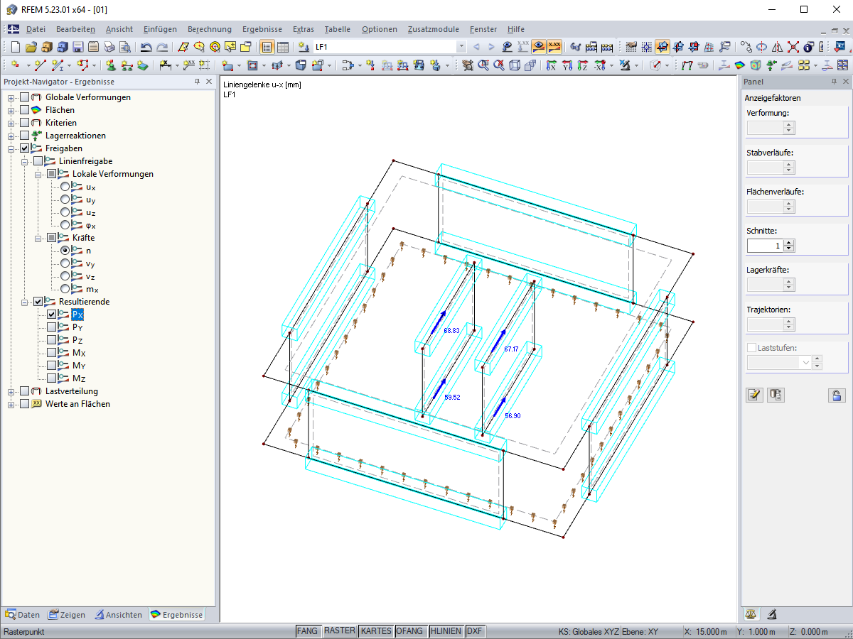This screenshot has height=639, width=853.
Task: Click the Edit panel pencil button
Action: (754, 395)
